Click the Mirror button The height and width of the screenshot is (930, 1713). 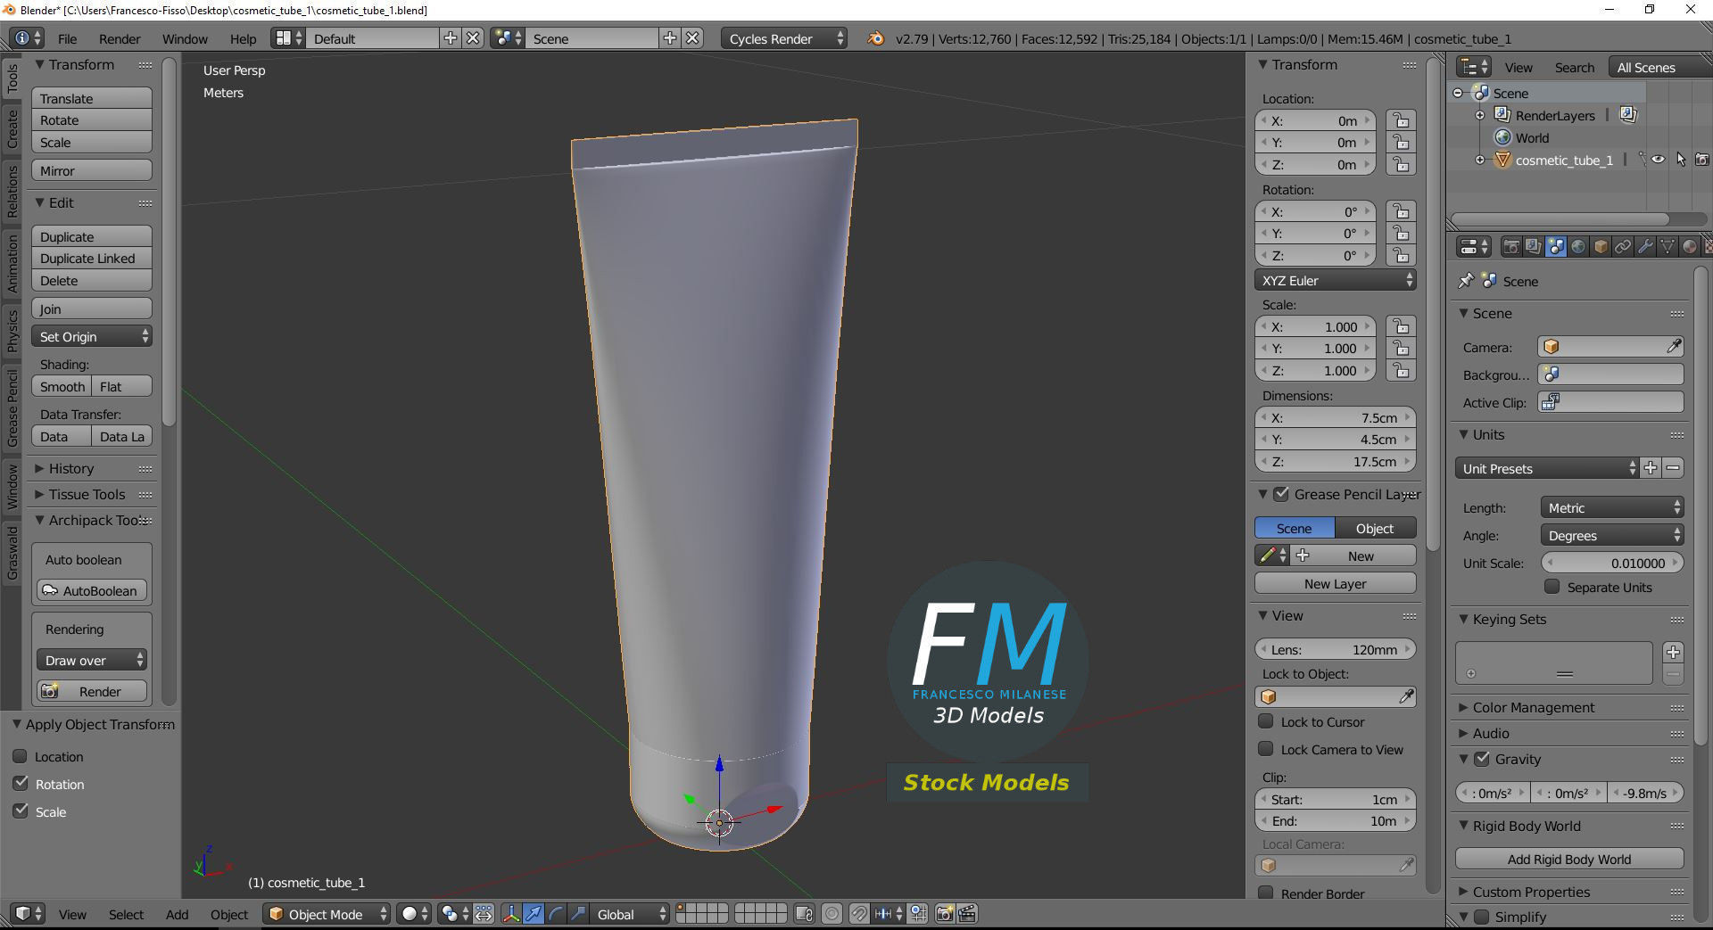coord(92,170)
